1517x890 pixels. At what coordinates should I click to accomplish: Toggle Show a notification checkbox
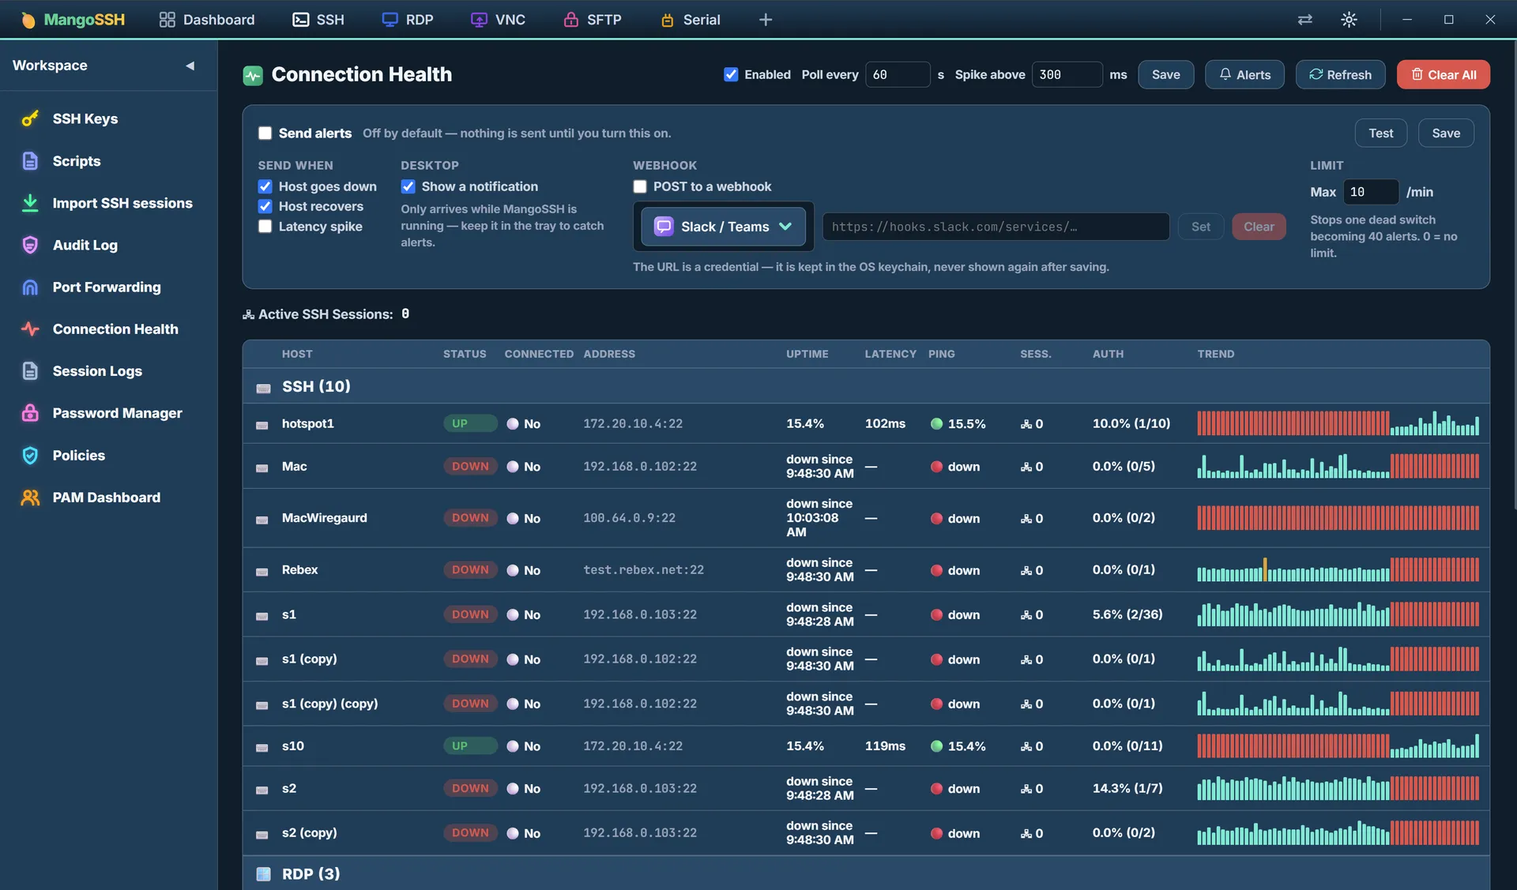tap(408, 186)
